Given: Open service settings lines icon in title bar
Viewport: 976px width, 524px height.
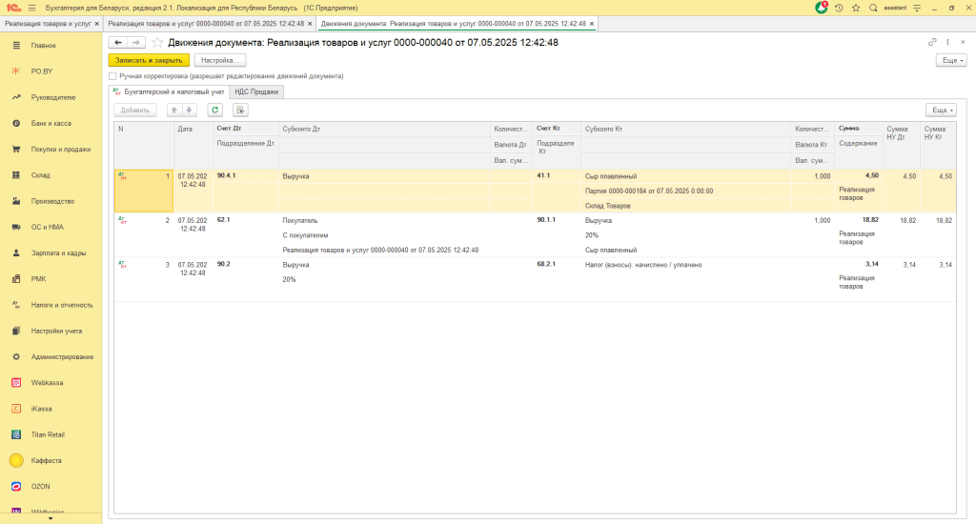Looking at the screenshot, I should pyautogui.click(x=917, y=8).
